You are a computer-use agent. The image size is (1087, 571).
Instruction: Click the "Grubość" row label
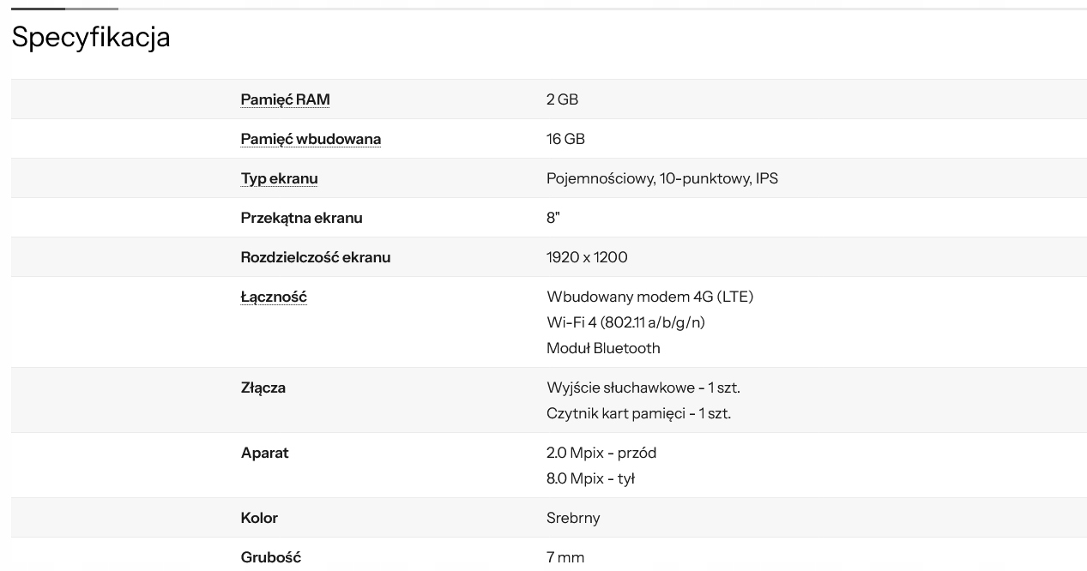click(270, 557)
